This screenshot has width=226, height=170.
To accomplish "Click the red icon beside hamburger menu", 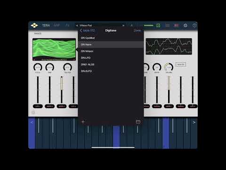I will click(x=176, y=25).
